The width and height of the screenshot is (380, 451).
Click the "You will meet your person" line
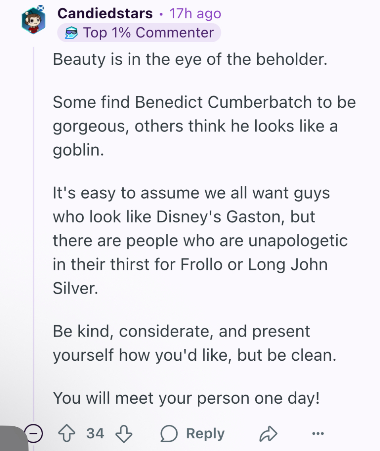point(186,398)
